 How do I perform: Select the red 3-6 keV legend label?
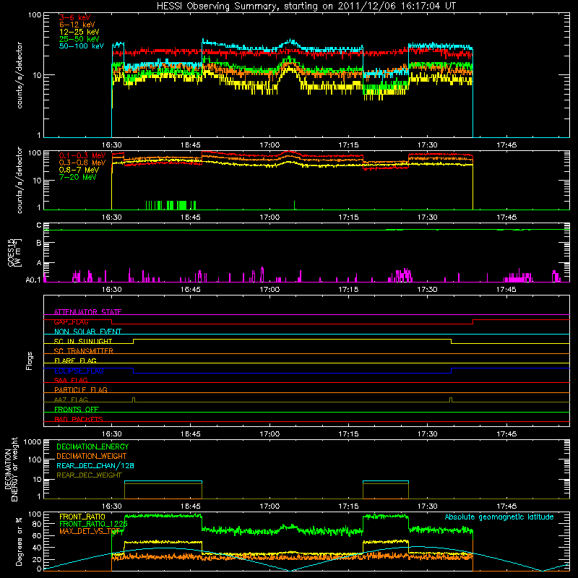click(x=75, y=17)
